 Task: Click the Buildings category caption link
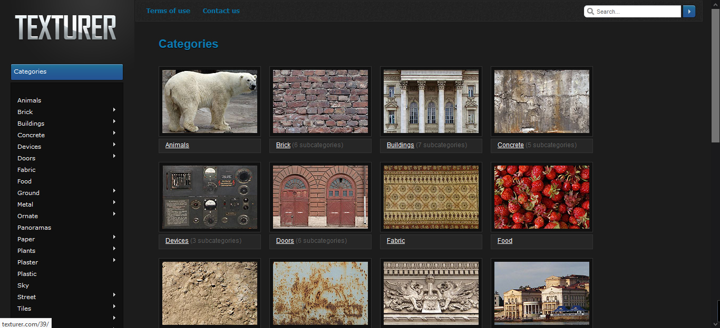(400, 145)
